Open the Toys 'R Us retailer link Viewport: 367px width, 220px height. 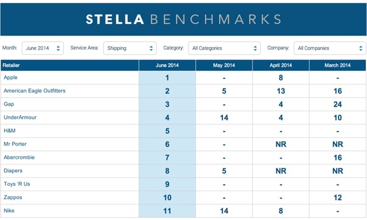17,184
